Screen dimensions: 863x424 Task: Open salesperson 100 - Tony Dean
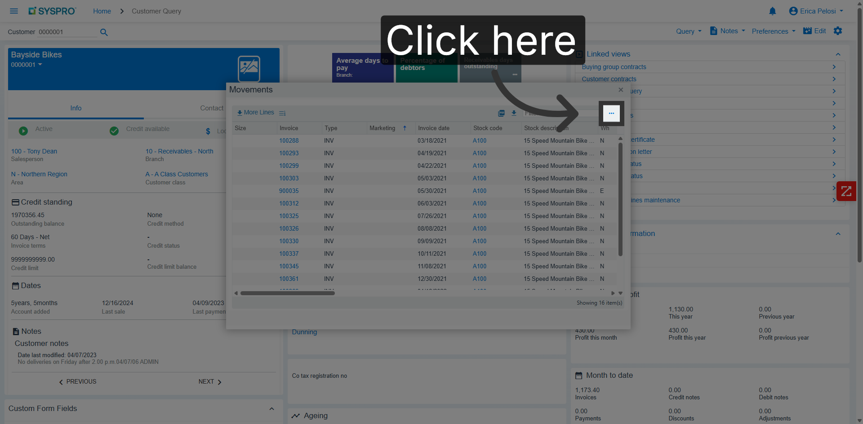34,151
